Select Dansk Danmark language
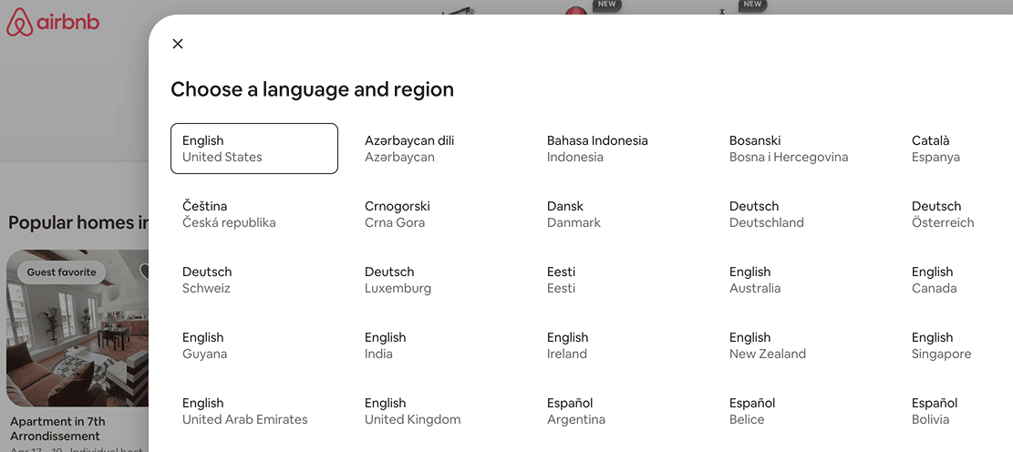The height and width of the screenshot is (452, 1013). pos(574,214)
